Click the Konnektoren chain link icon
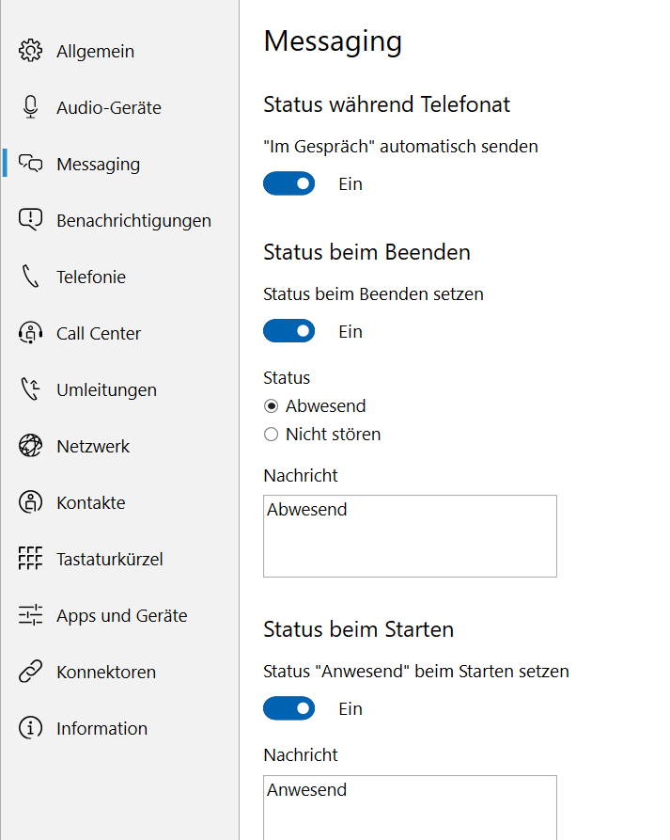Viewport: 670px width, 840px height. [x=30, y=672]
